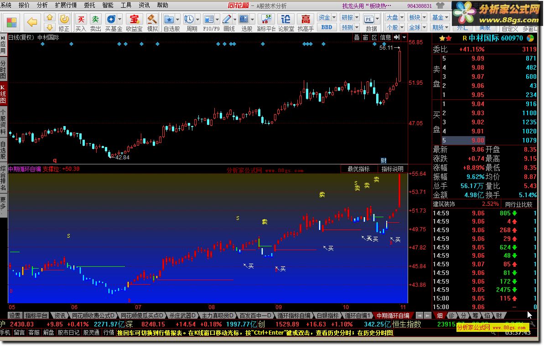Open the 系统 menu
Screen dimensions: 544x346
[6, 5]
